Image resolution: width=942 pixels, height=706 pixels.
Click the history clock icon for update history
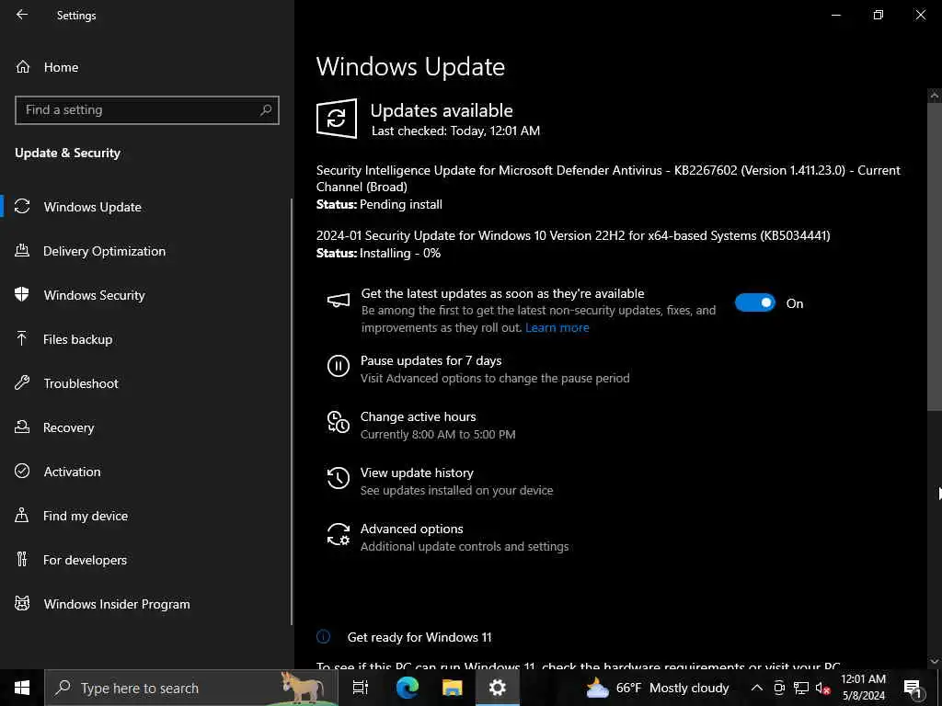point(339,478)
